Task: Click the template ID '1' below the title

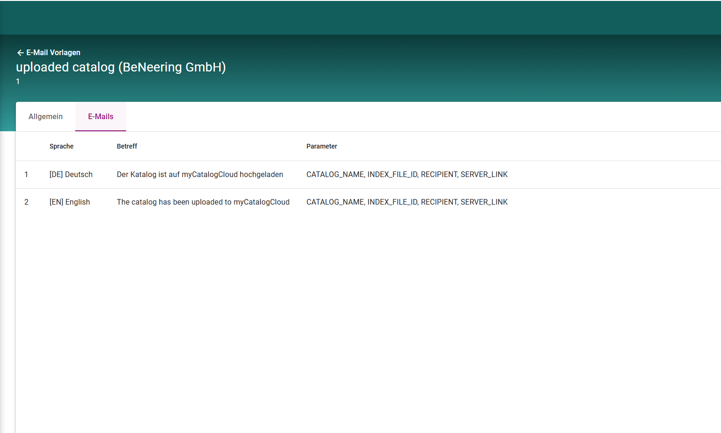Action: click(x=18, y=82)
